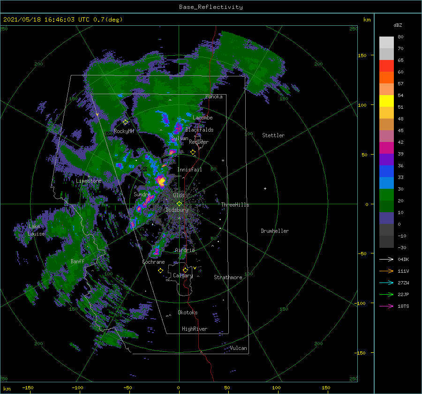Select the slate purple 0-10 dBZ swatch
This screenshot has width=422, height=394.
point(386,218)
